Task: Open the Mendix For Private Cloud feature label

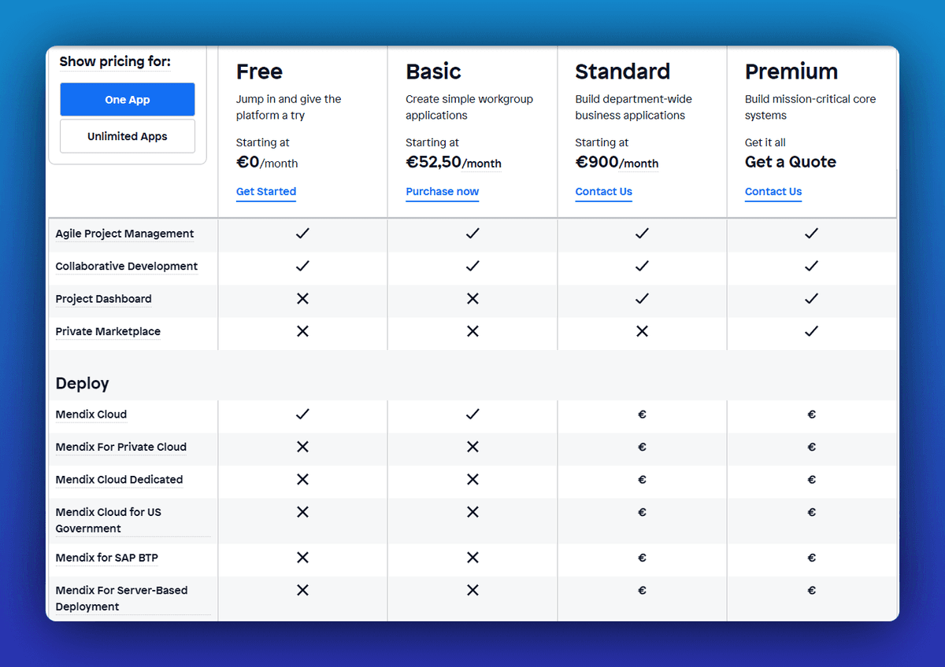Action: coord(120,447)
